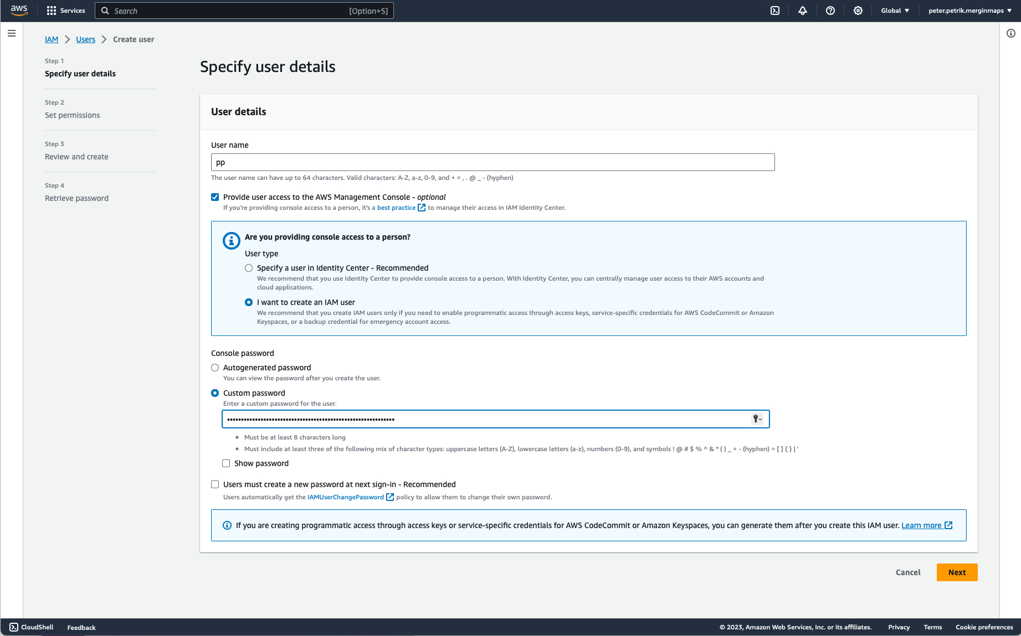Image resolution: width=1021 pixels, height=636 pixels.
Task: Click the Feedback link in footer
Action: pyautogui.click(x=81, y=627)
